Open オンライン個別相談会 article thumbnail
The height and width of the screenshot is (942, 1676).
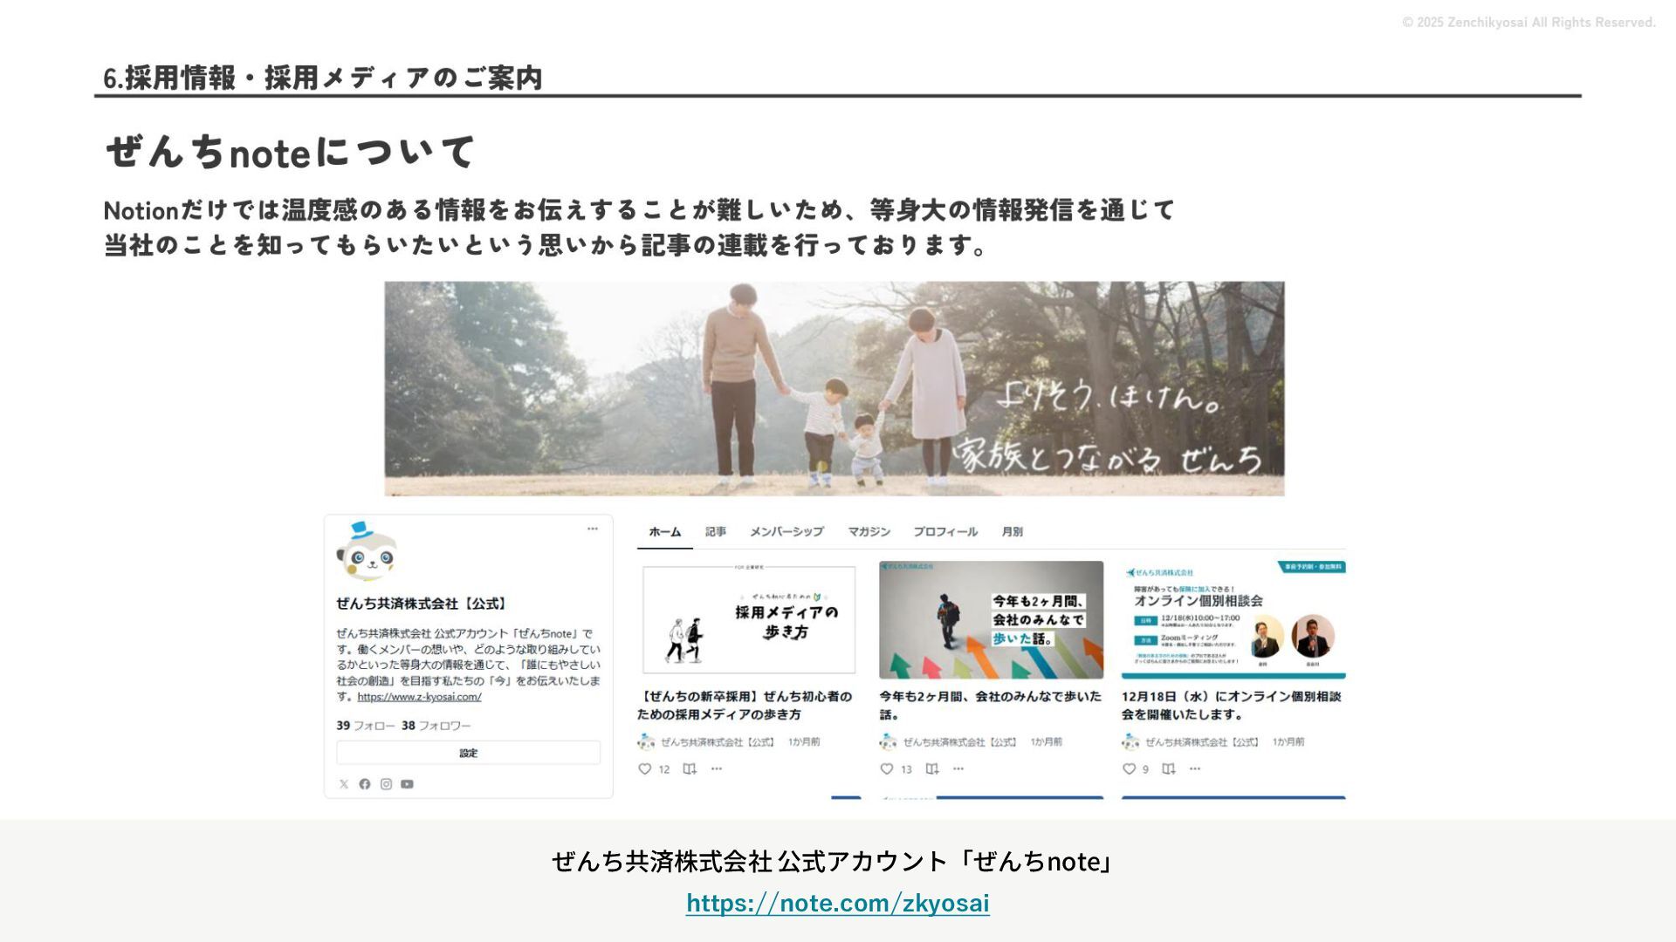coord(1233,620)
